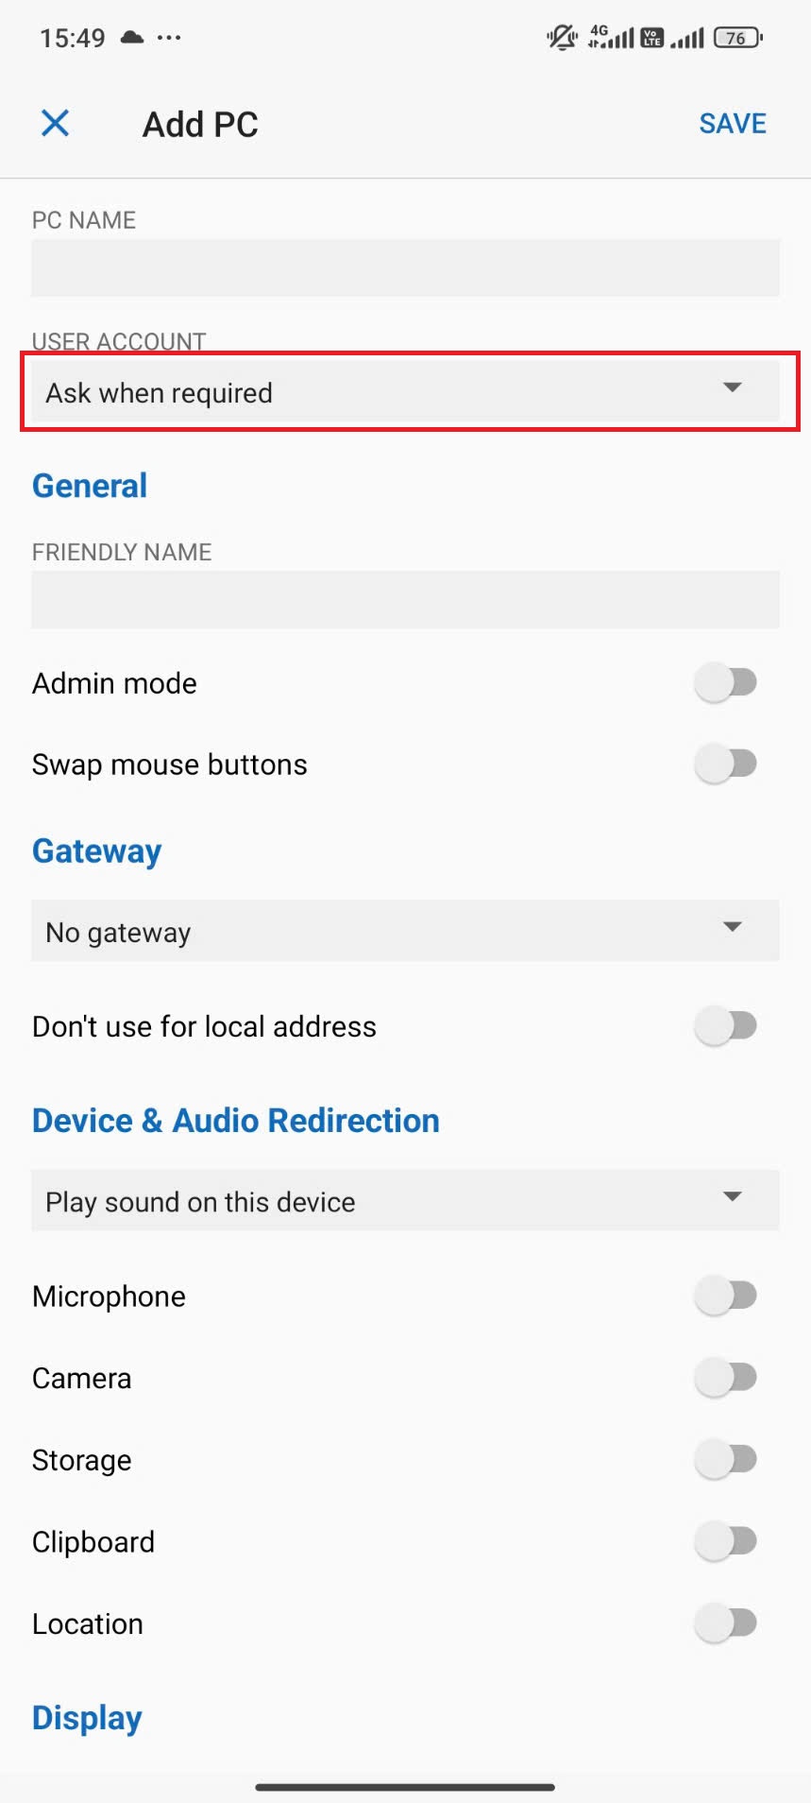Tap the 4G signal strength icon
Image resolution: width=811 pixels, height=1803 pixels.
click(611, 38)
